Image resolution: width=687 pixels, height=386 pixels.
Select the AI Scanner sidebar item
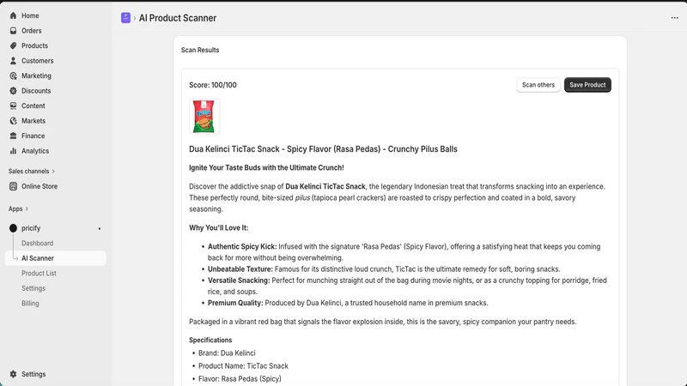(x=56, y=258)
